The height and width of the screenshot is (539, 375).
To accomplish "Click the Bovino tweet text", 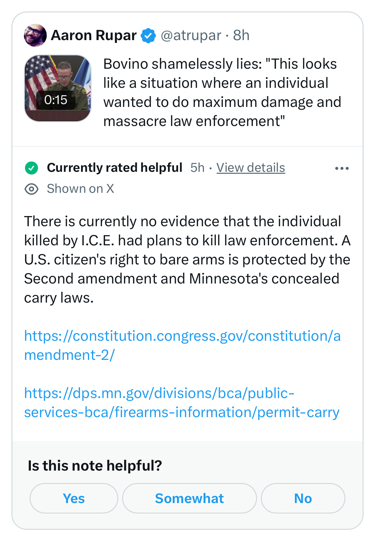I will (222, 92).
